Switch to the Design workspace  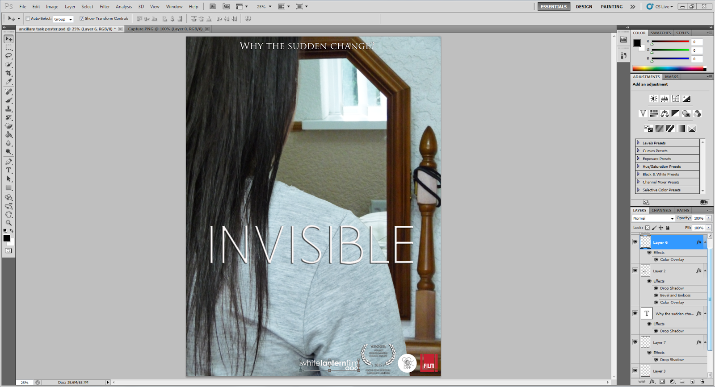click(x=584, y=7)
